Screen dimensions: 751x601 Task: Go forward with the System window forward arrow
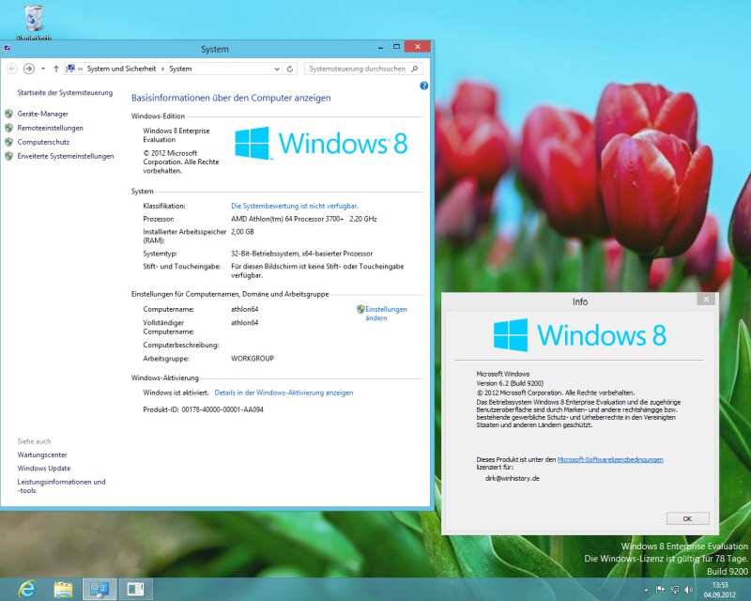click(x=29, y=69)
